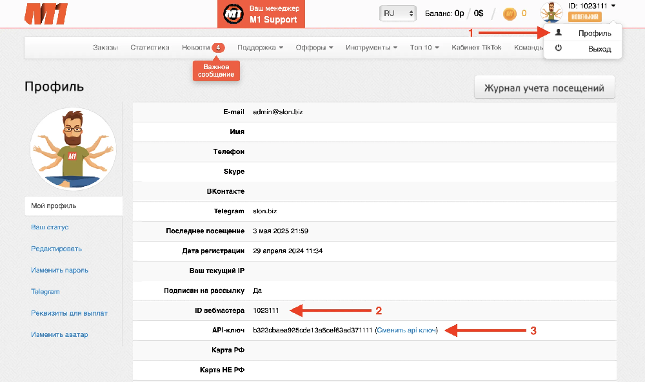Screen dimensions: 645x382
Task: Expand the Инструменты menu
Action: coord(372,48)
